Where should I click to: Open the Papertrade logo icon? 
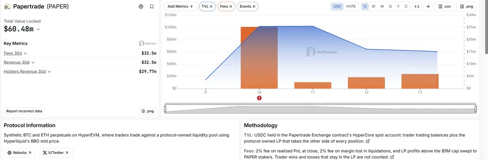(7, 6)
